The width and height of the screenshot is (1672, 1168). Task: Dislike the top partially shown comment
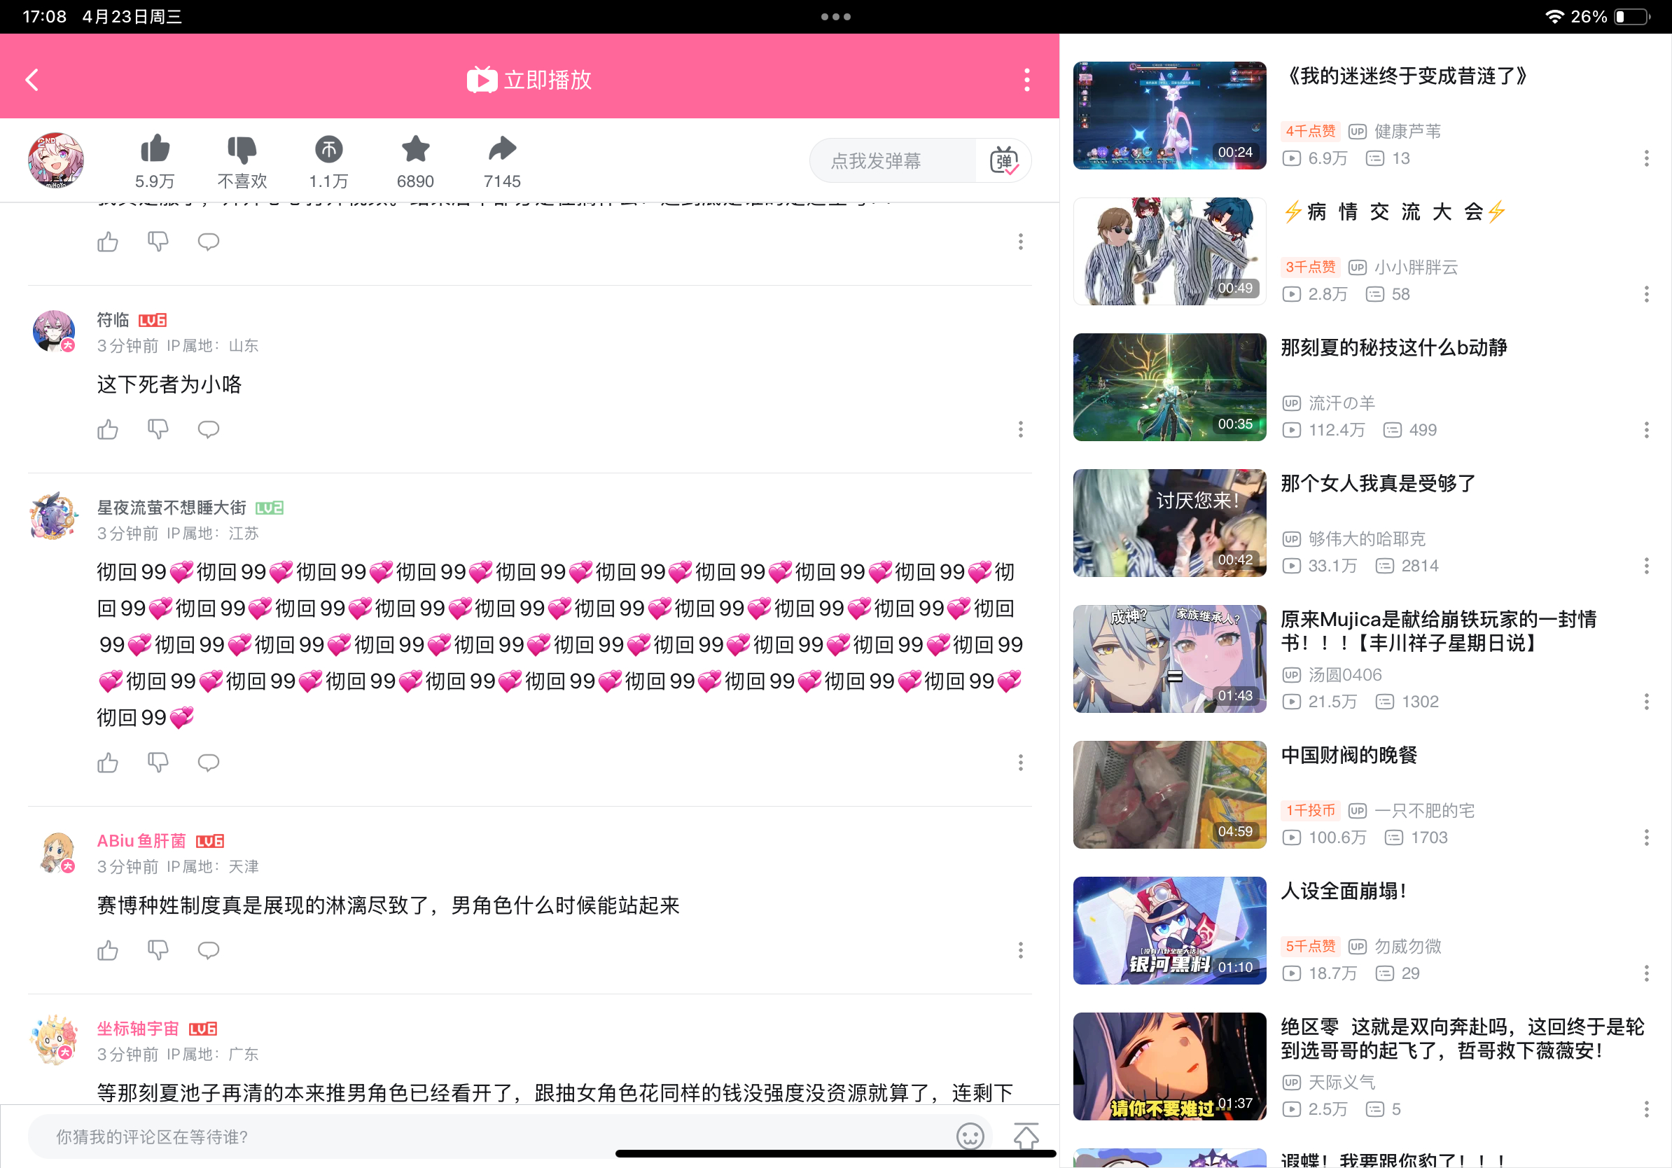(158, 242)
